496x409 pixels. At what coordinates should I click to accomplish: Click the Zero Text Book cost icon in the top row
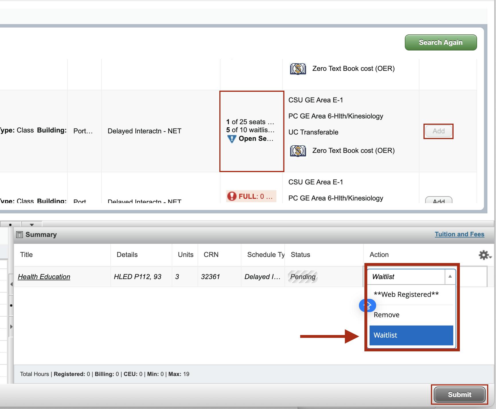pyautogui.click(x=298, y=69)
